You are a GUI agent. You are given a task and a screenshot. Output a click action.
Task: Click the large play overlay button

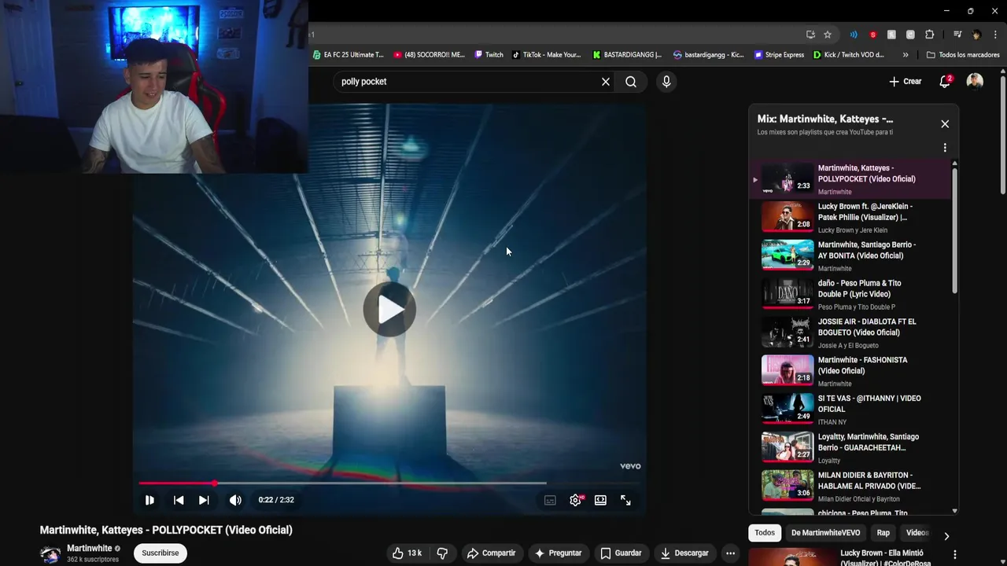tap(389, 310)
